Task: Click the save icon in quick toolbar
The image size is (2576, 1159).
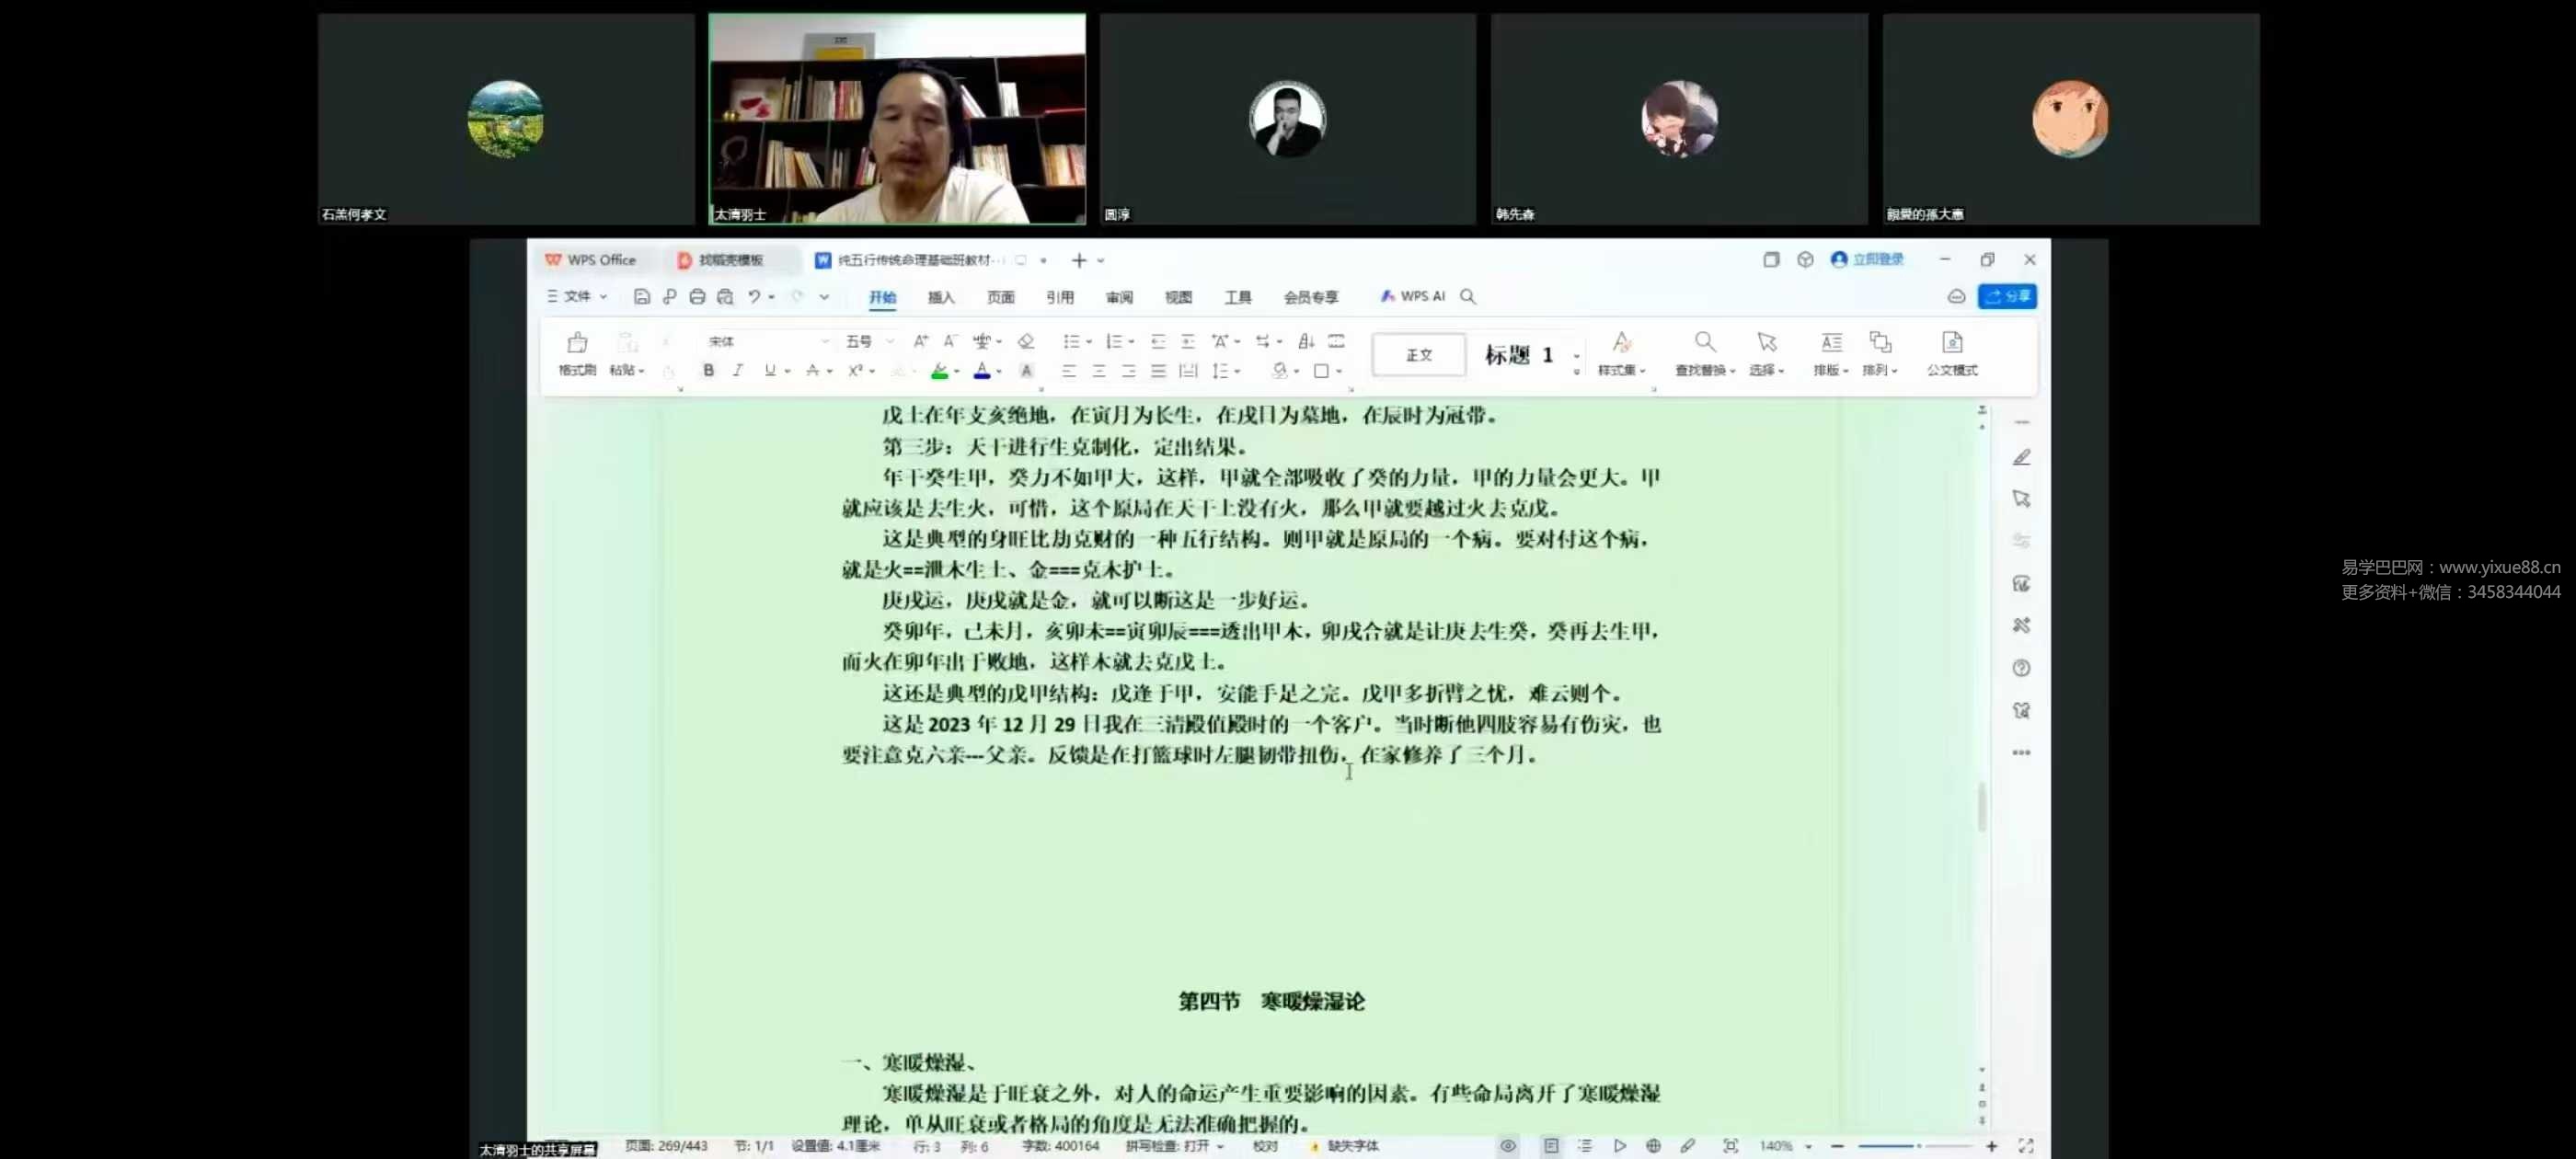Action: (642, 296)
